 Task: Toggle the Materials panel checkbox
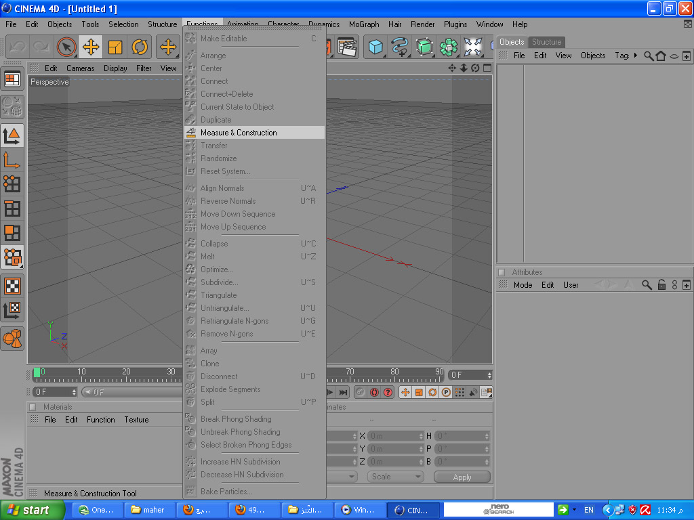click(33, 407)
